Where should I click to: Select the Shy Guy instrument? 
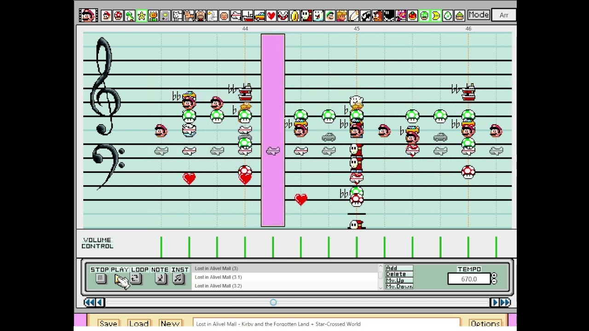click(306, 16)
